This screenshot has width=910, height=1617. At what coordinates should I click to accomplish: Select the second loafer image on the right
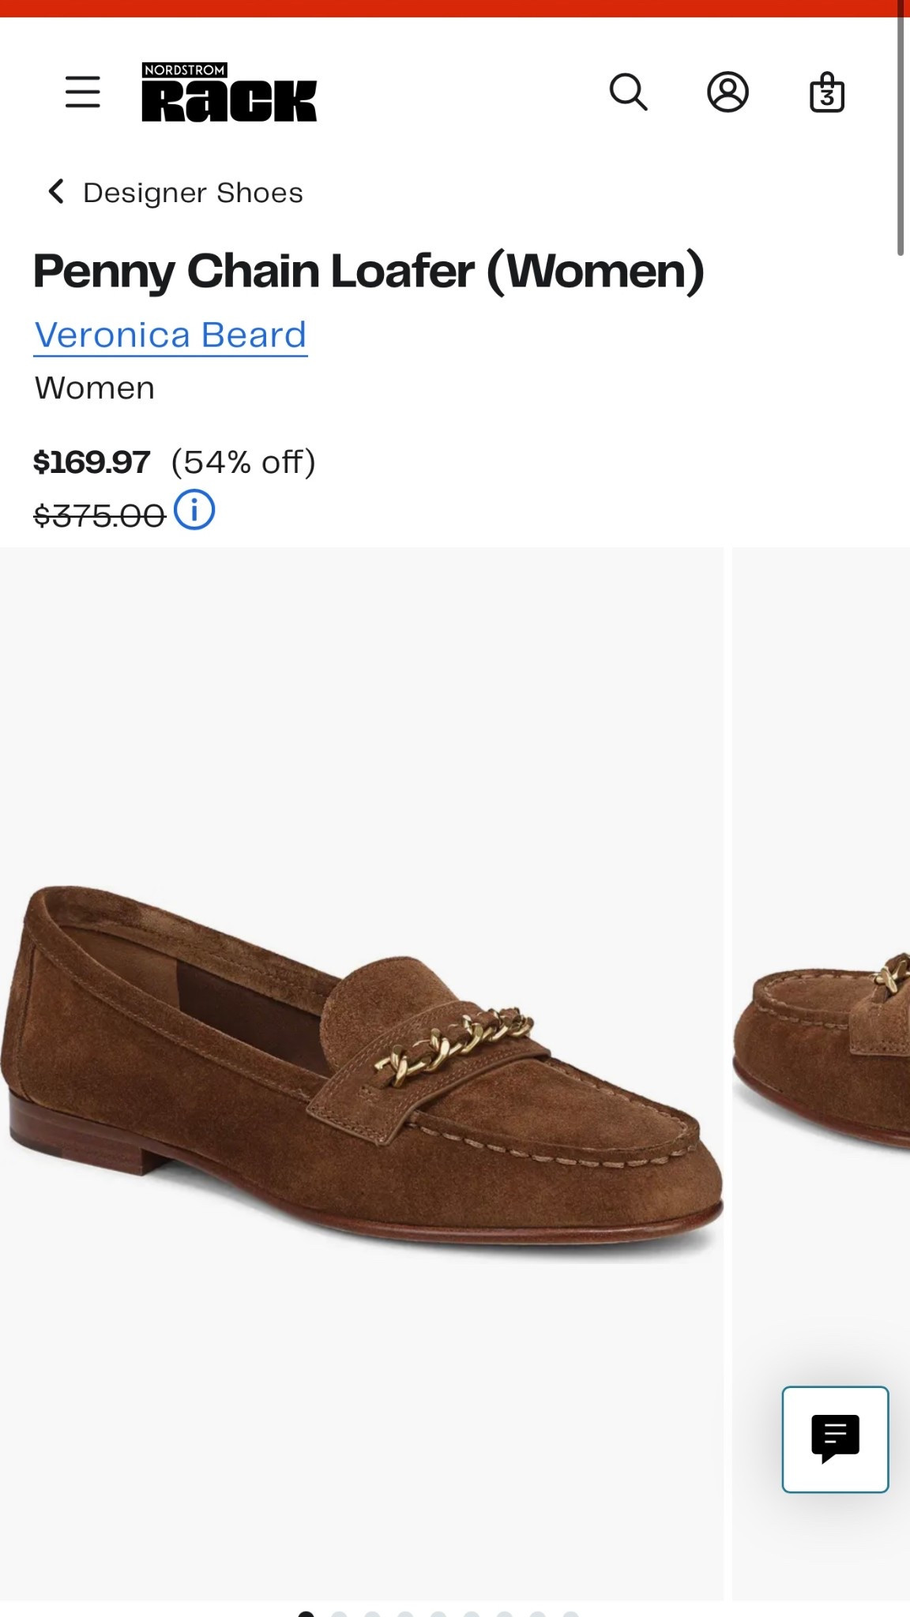[822, 1074]
